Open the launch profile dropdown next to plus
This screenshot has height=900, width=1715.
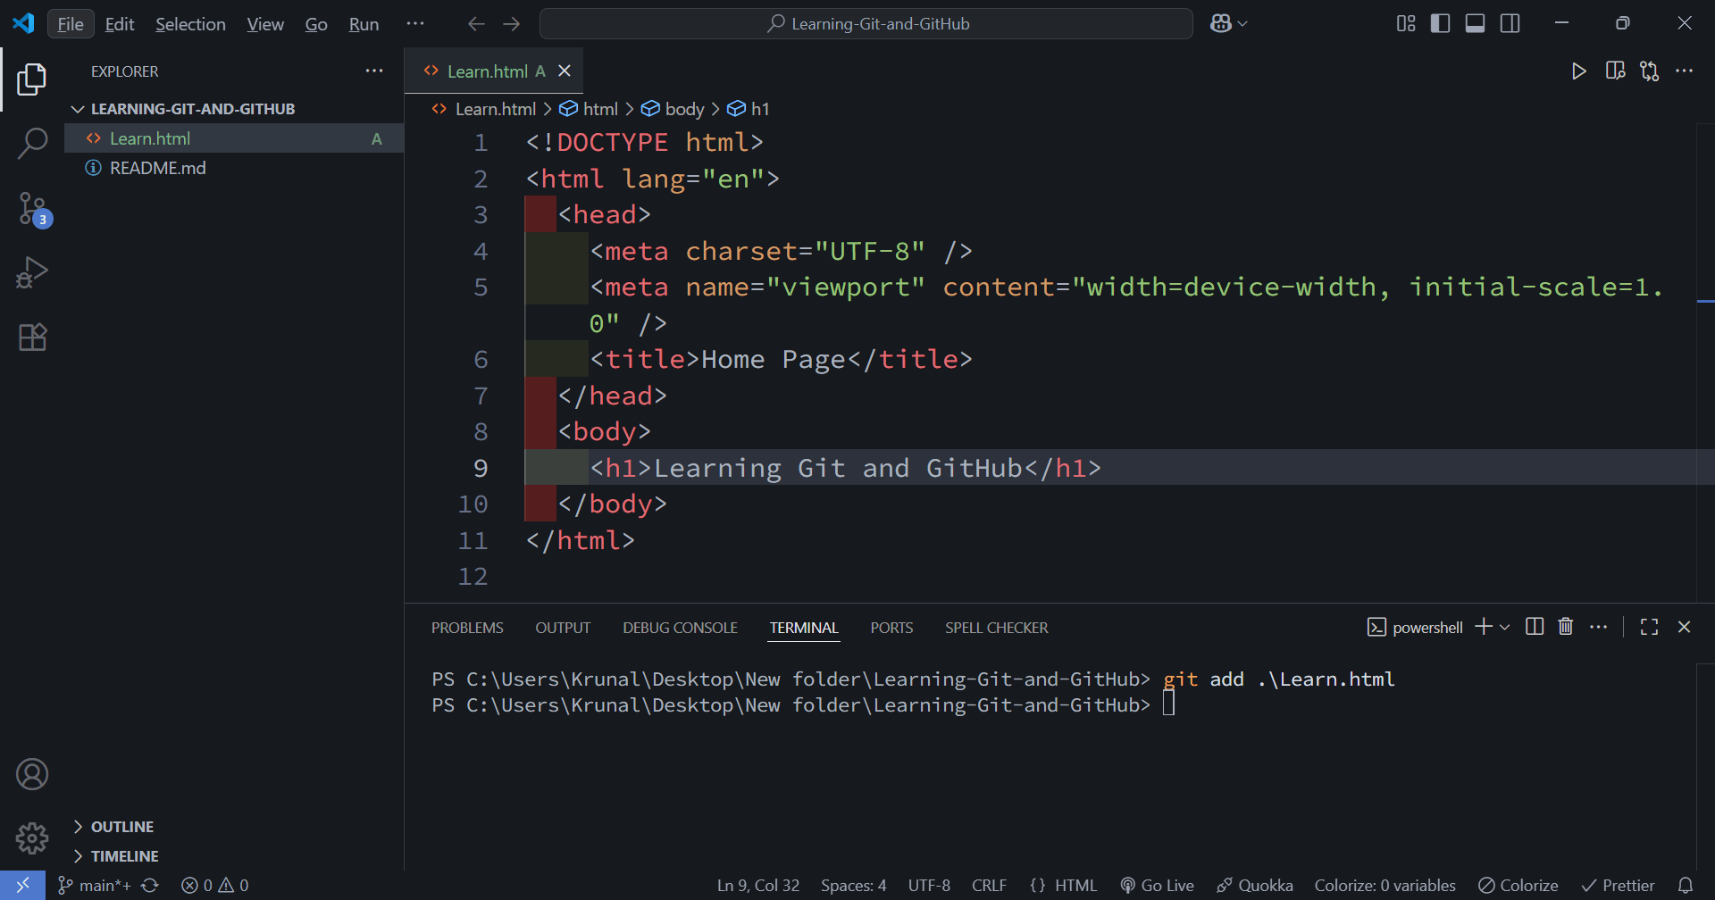point(1505,627)
